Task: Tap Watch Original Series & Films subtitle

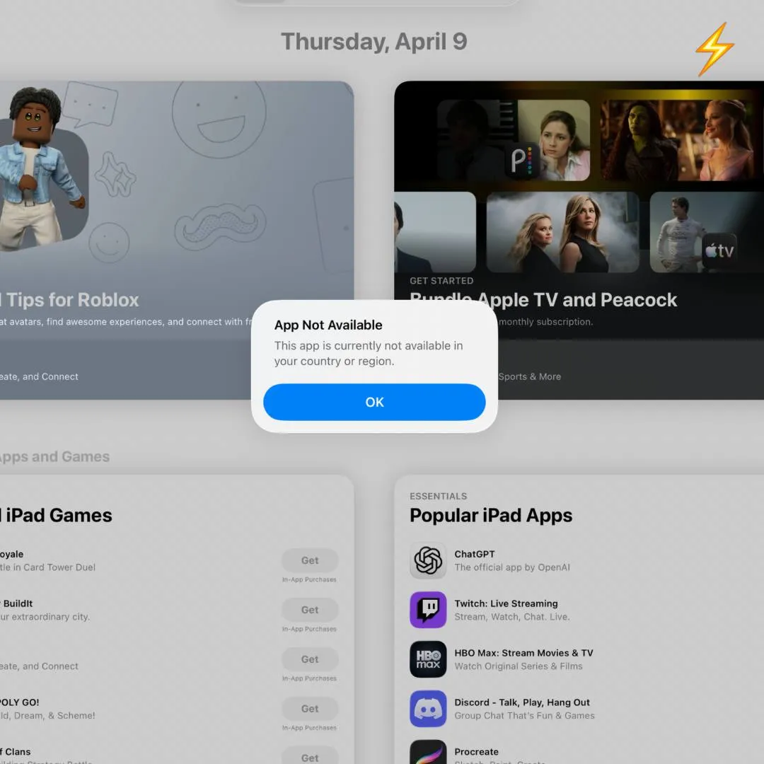Action: 518,666
